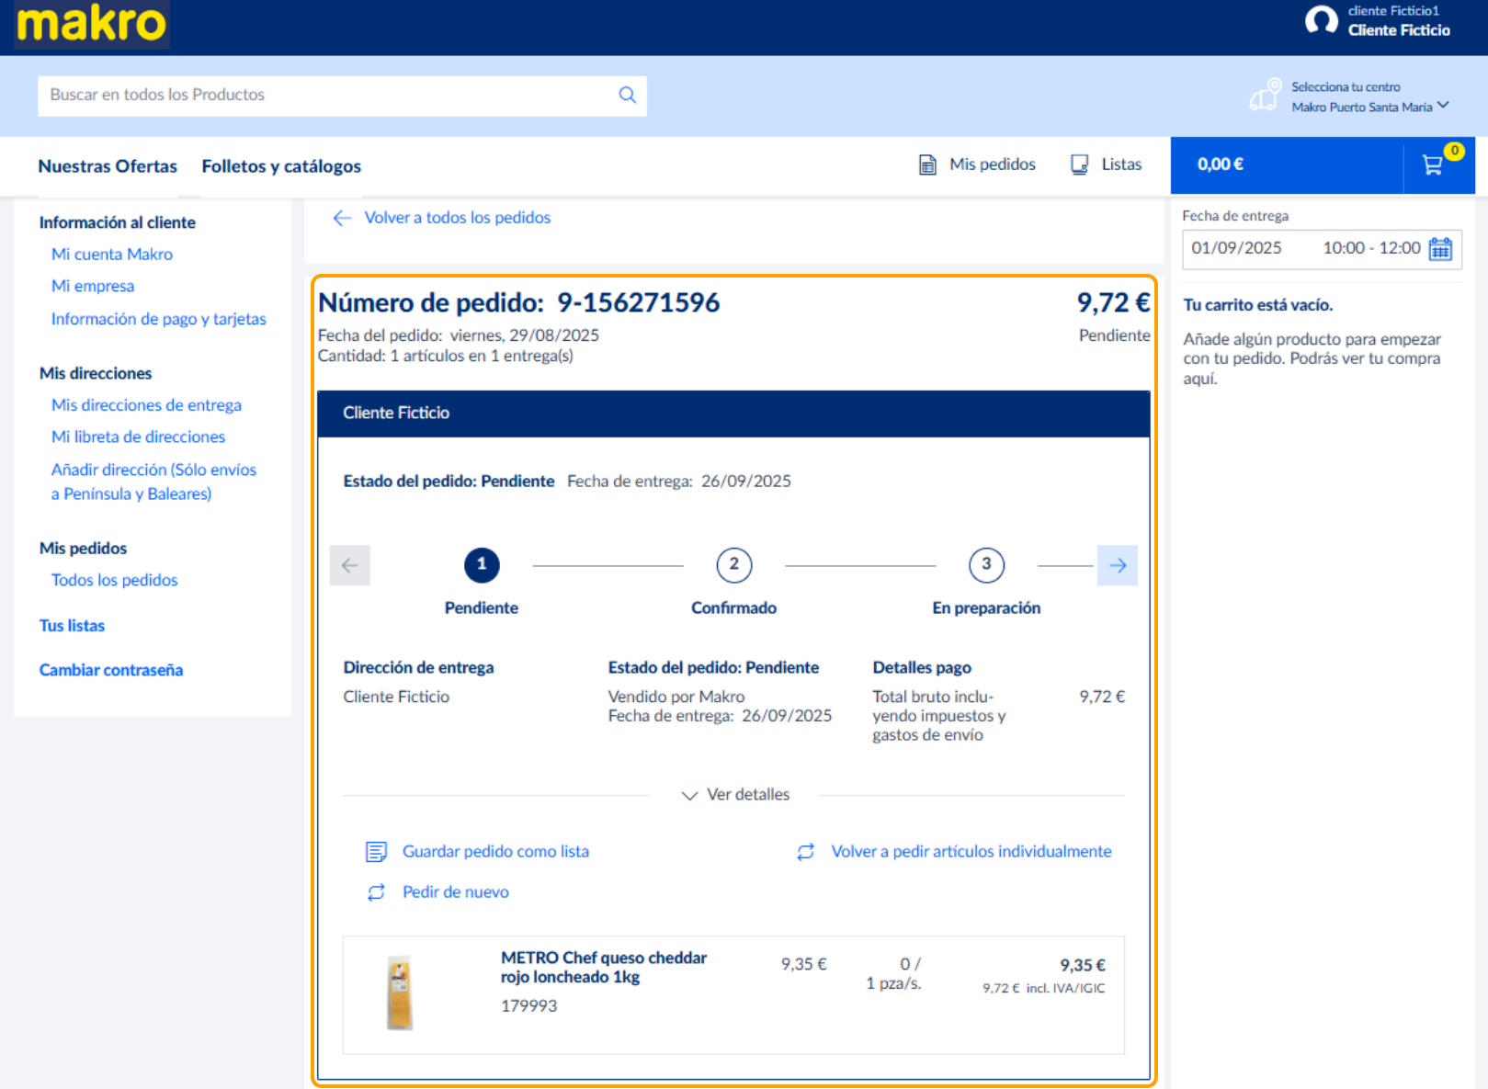The height and width of the screenshot is (1089, 1488).
Task: Click the 10:00 - 12:00 delivery time slot
Action: click(1371, 248)
